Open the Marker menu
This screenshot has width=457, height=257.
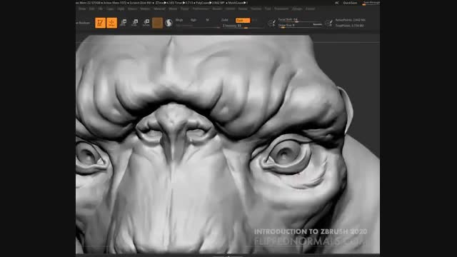[x=145, y=9]
